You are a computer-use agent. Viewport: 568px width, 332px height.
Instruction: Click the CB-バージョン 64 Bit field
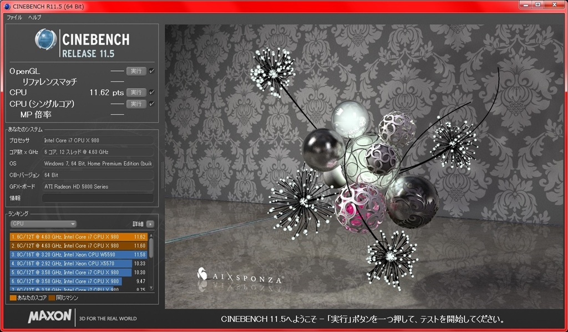click(98, 175)
